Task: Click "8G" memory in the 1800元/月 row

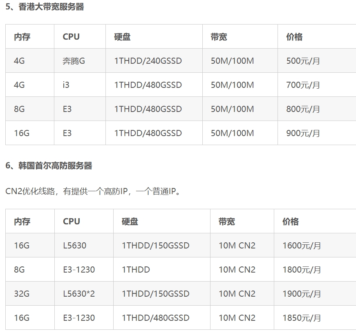Action: [19, 269]
